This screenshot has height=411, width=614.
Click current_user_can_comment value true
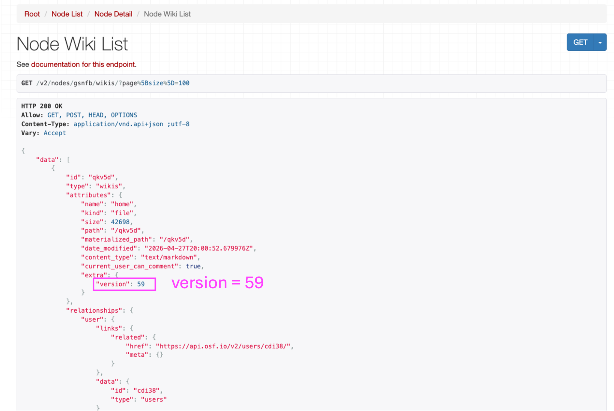(x=193, y=266)
